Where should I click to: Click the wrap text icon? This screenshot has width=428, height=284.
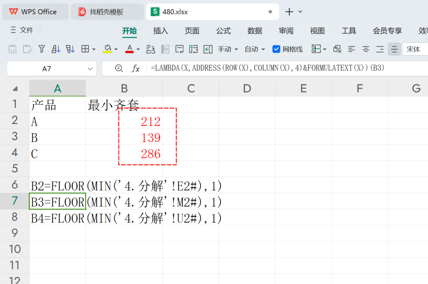pos(179,49)
